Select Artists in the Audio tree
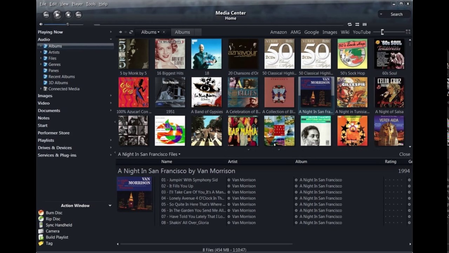 54,52
